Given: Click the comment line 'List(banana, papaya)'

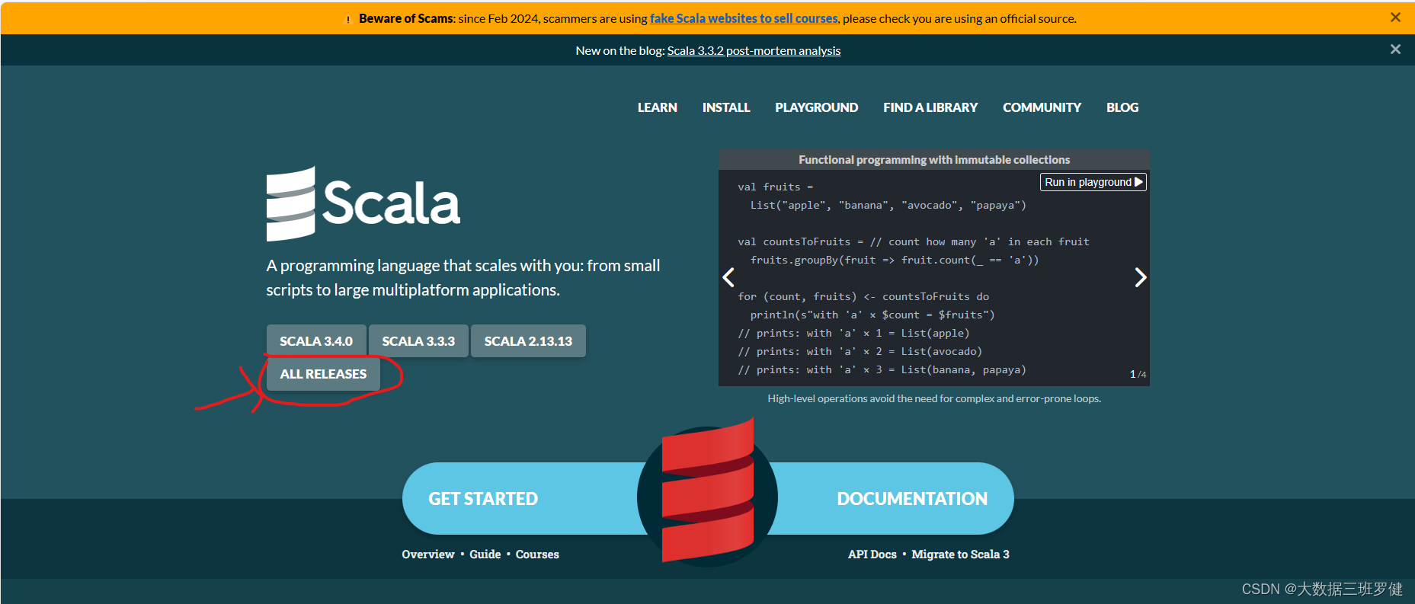Looking at the screenshot, I should pos(882,369).
